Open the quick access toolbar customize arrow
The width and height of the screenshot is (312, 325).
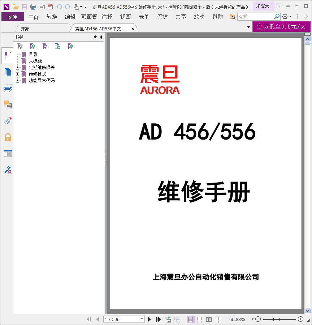[85, 7]
